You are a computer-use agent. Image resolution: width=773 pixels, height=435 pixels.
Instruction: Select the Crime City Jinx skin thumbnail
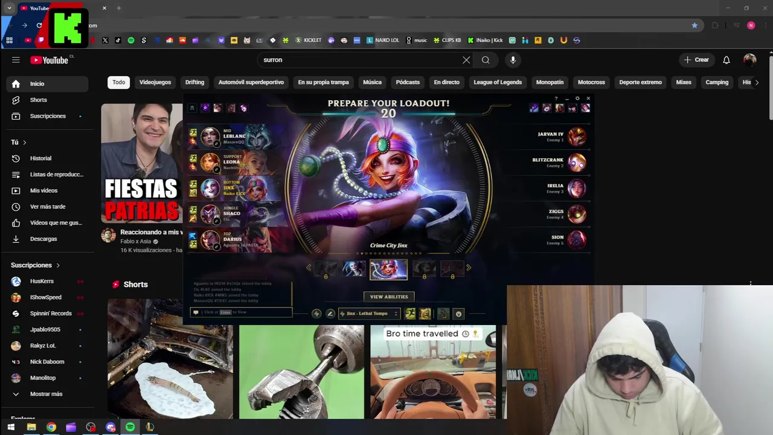[388, 269]
